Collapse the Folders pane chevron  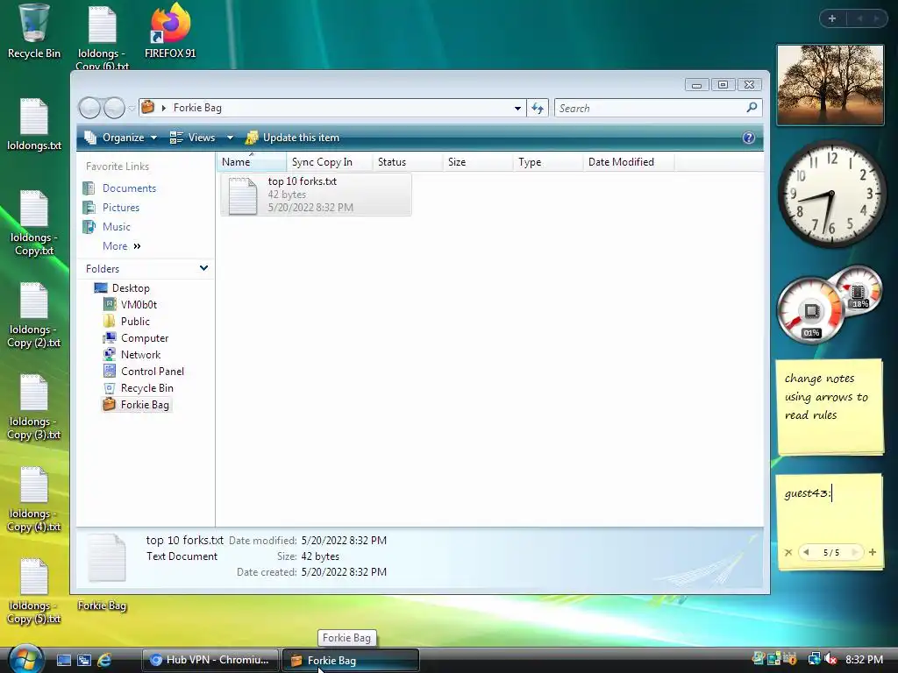[203, 268]
